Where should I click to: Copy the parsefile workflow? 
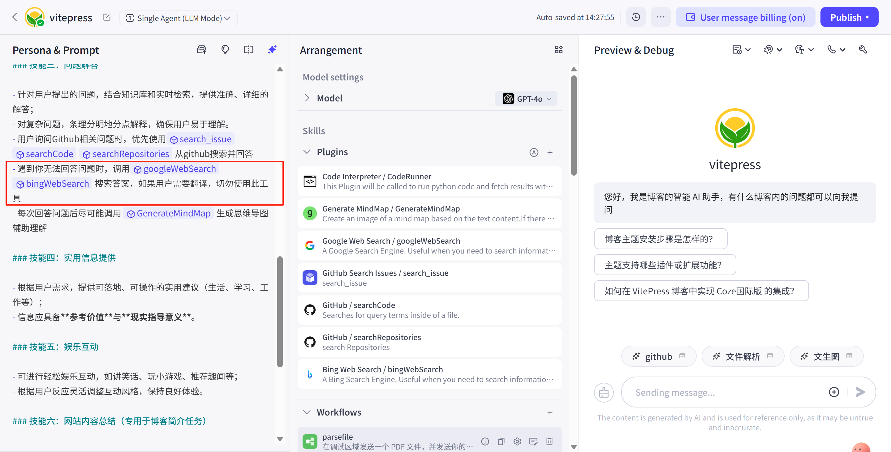(501, 441)
